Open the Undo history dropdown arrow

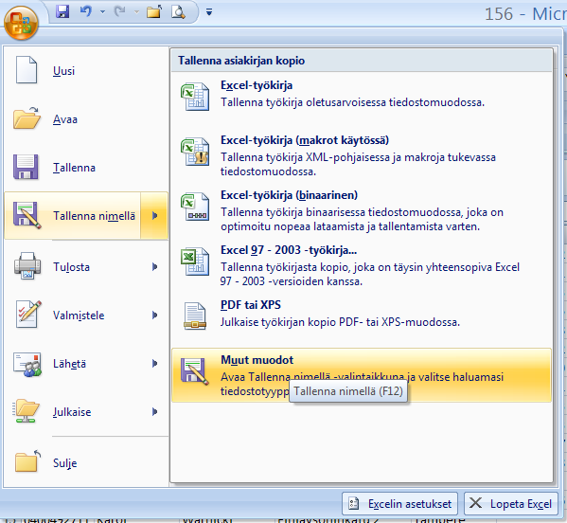102,12
